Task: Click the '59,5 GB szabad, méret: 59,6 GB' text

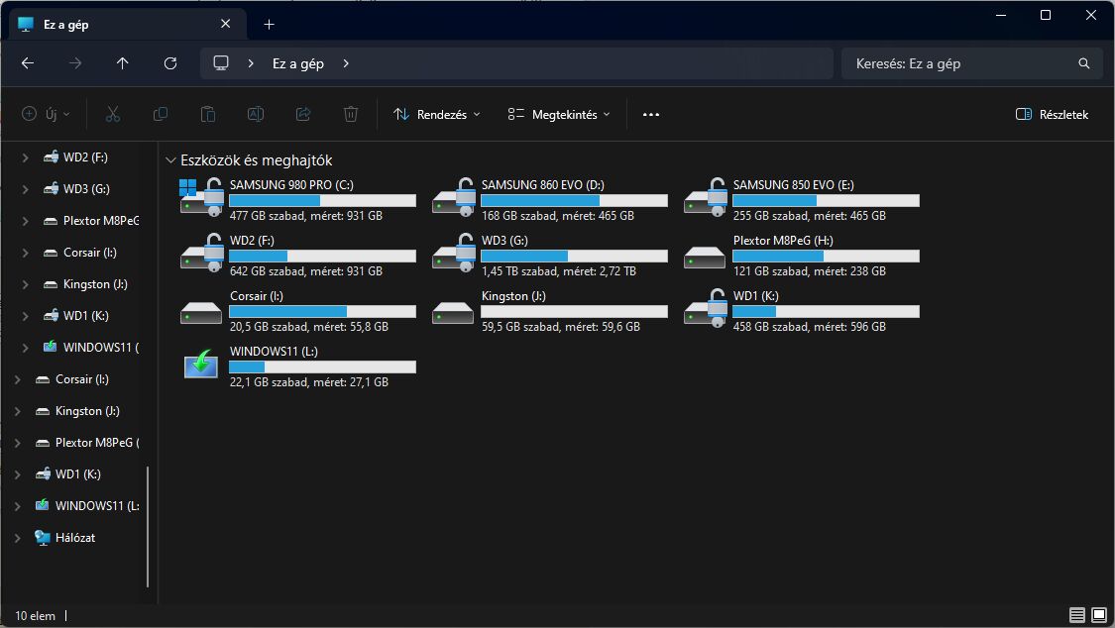Action: 560,327
